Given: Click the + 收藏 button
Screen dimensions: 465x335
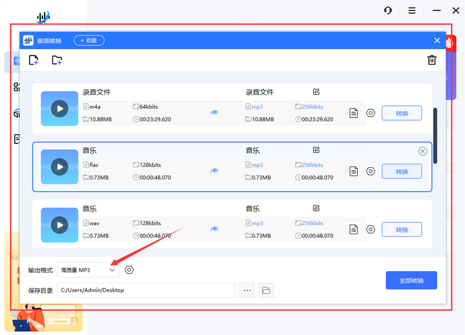Looking at the screenshot, I should 89,40.
